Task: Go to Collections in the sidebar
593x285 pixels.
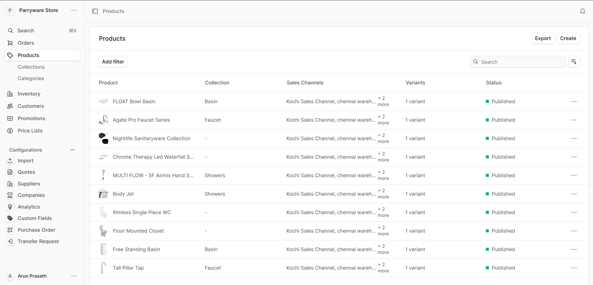Action: (x=31, y=67)
